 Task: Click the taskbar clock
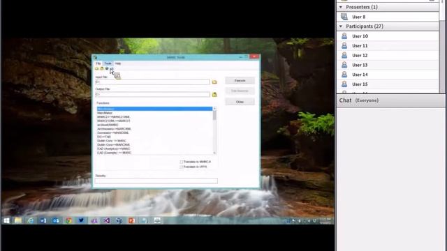coord(325,220)
